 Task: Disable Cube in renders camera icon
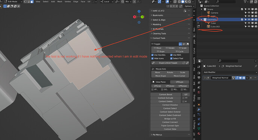coord(256,23)
